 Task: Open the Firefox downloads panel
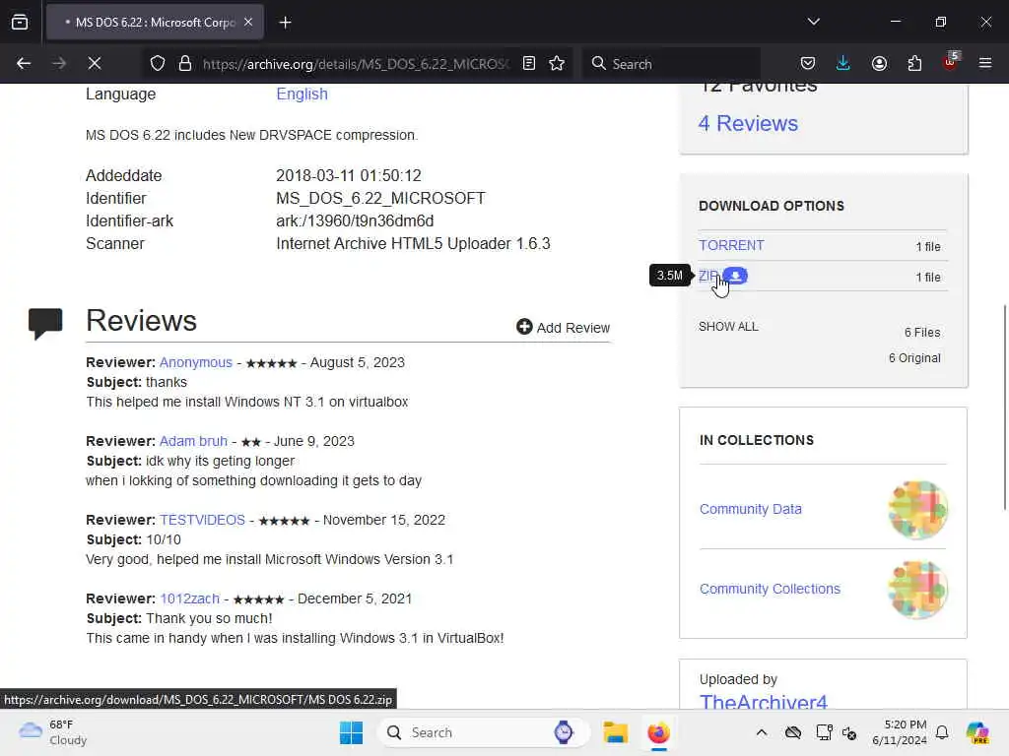tap(843, 63)
